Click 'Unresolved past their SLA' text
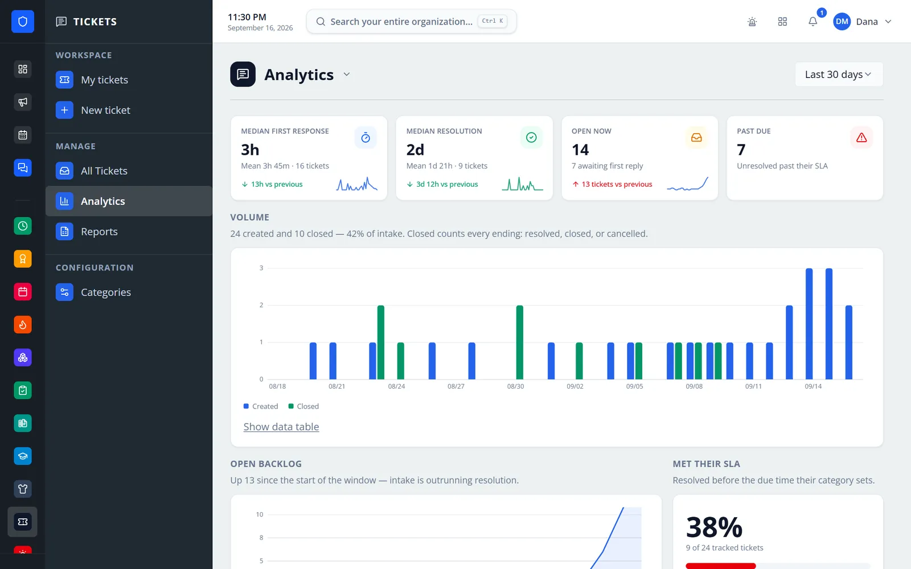 pyautogui.click(x=782, y=166)
